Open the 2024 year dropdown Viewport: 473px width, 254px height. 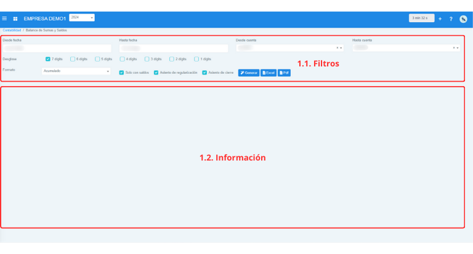pyautogui.click(x=82, y=18)
